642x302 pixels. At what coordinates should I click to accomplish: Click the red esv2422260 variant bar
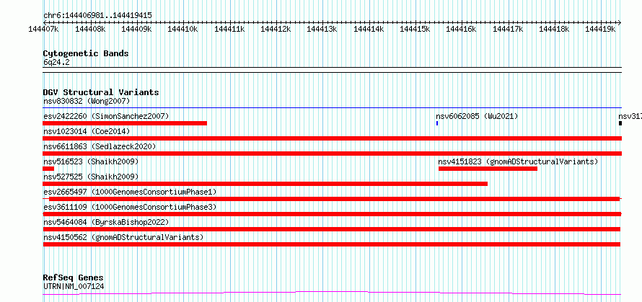pos(125,123)
